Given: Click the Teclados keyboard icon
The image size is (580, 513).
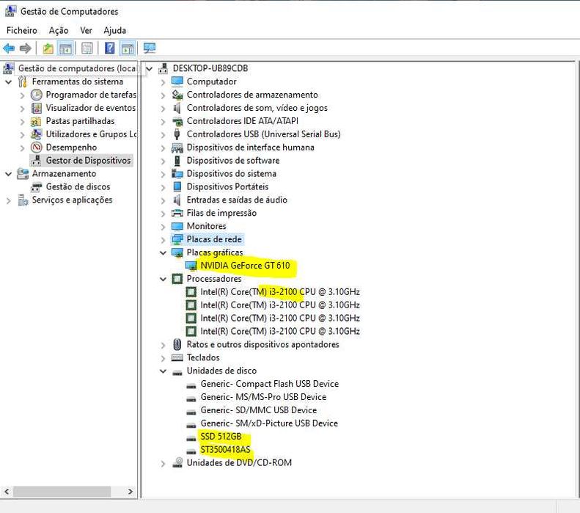Looking at the screenshot, I should pyautogui.click(x=177, y=357).
